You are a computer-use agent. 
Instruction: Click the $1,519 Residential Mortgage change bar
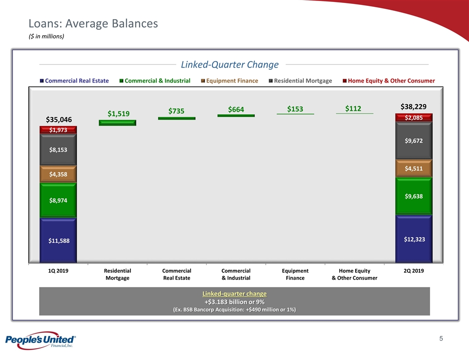click(x=117, y=123)
